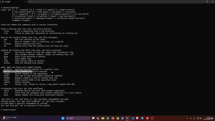The width and height of the screenshot is (215, 121).
Task: Click the 'fetch' command row
Action: pyautogui.click(x=34, y=91)
